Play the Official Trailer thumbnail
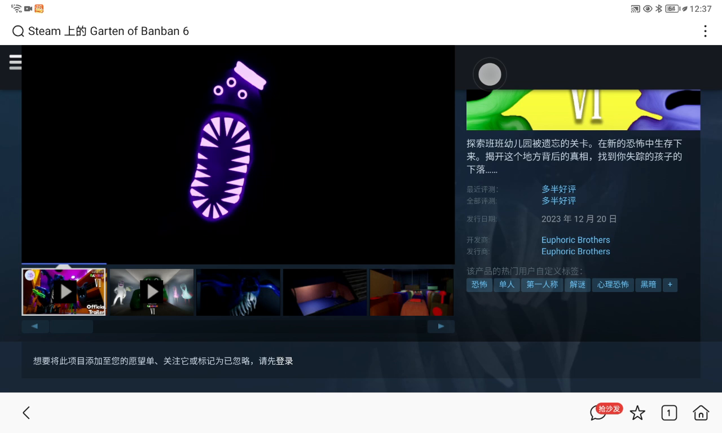Viewport: 722px width, 433px height. pyautogui.click(x=64, y=291)
